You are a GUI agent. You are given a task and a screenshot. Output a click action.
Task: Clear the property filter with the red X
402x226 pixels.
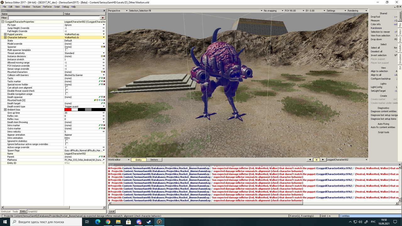[103, 18]
